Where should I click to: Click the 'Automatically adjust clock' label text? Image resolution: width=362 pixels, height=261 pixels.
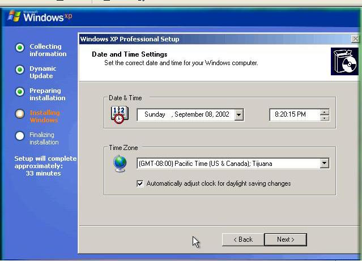click(x=219, y=183)
